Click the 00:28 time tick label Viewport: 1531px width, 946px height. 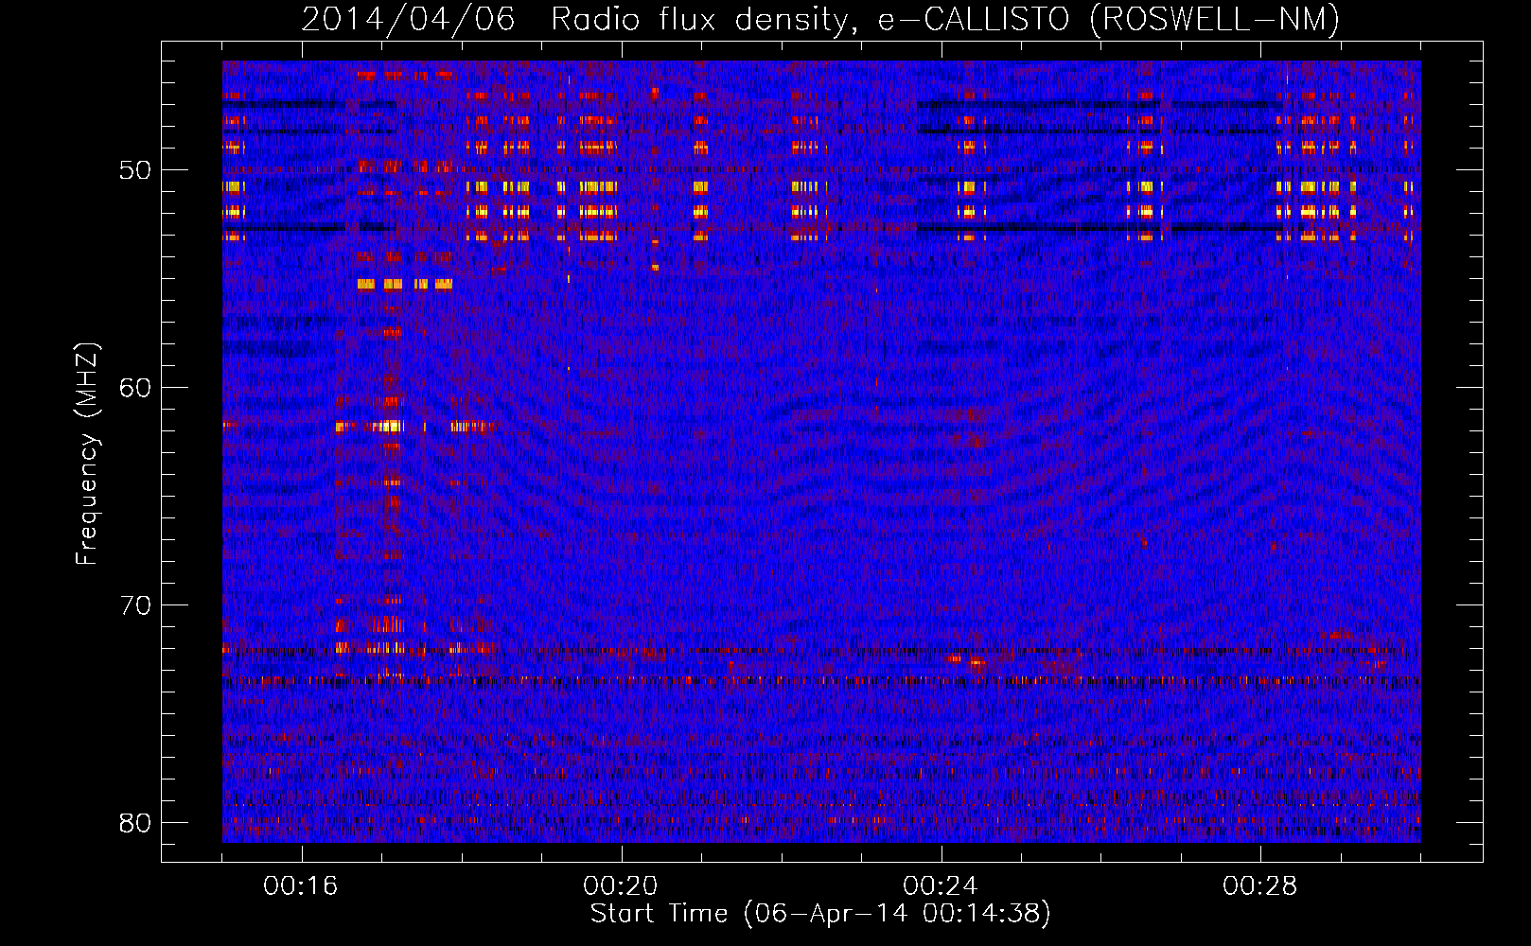[1260, 886]
